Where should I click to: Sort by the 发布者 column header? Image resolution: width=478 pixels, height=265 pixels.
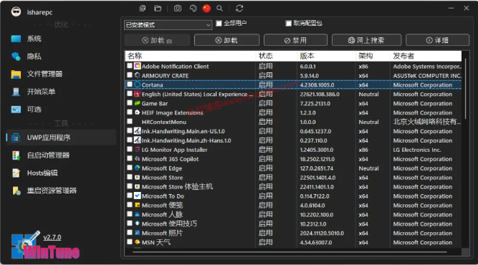coord(426,56)
